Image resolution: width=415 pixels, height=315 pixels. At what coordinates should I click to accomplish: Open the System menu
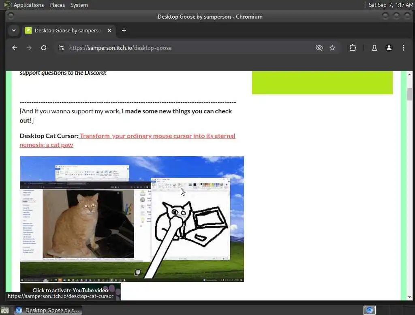click(x=79, y=5)
